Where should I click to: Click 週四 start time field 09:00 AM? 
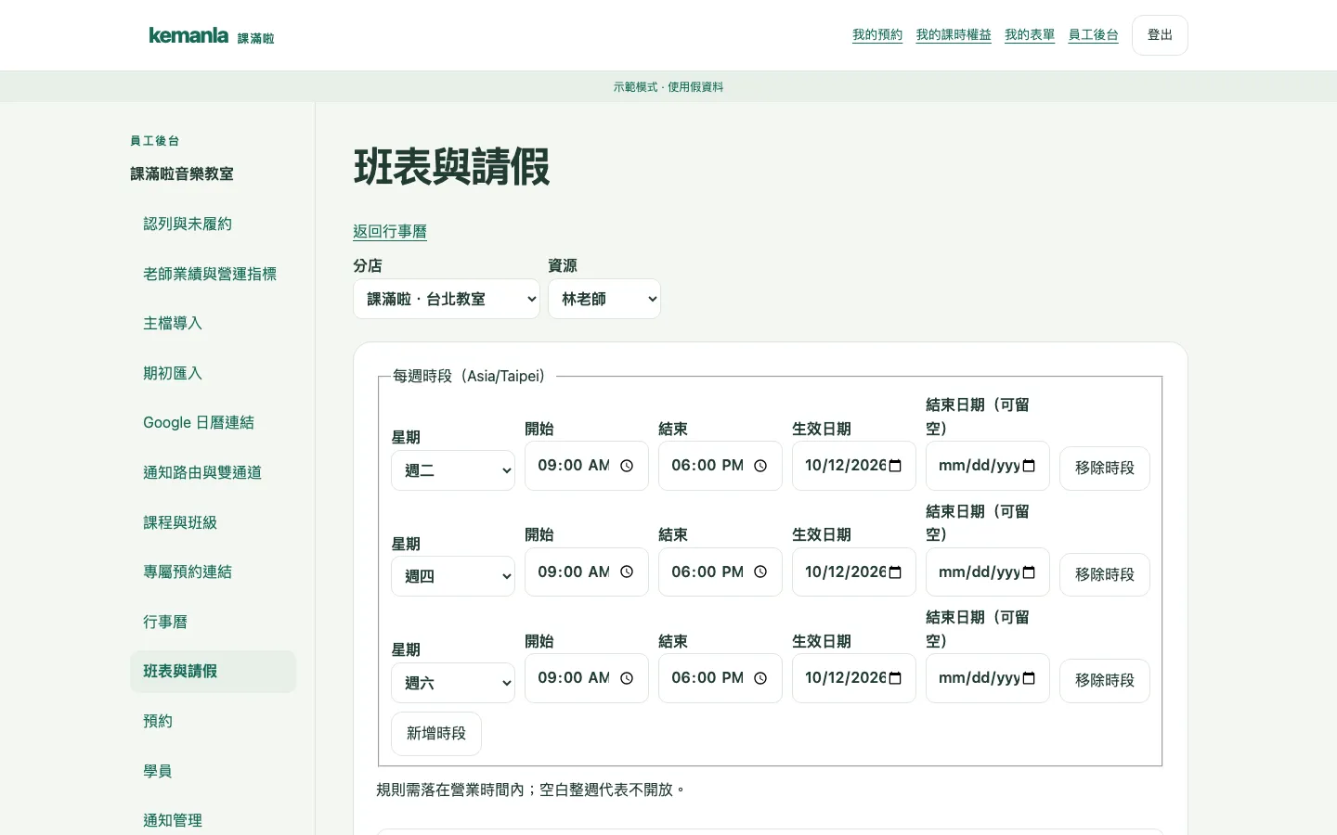(587, 572)
